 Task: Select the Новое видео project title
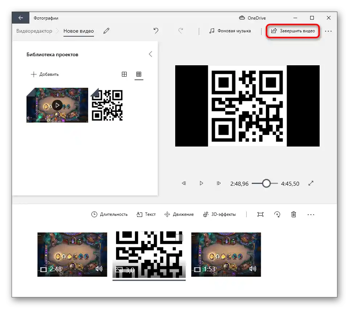coord(79,31)
